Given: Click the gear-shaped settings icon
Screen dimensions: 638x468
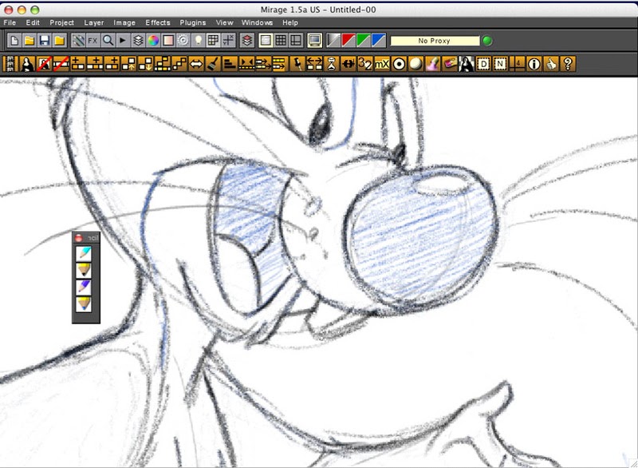Looking at the screenshot, I should pyautogui.click(x=183, y=40).
